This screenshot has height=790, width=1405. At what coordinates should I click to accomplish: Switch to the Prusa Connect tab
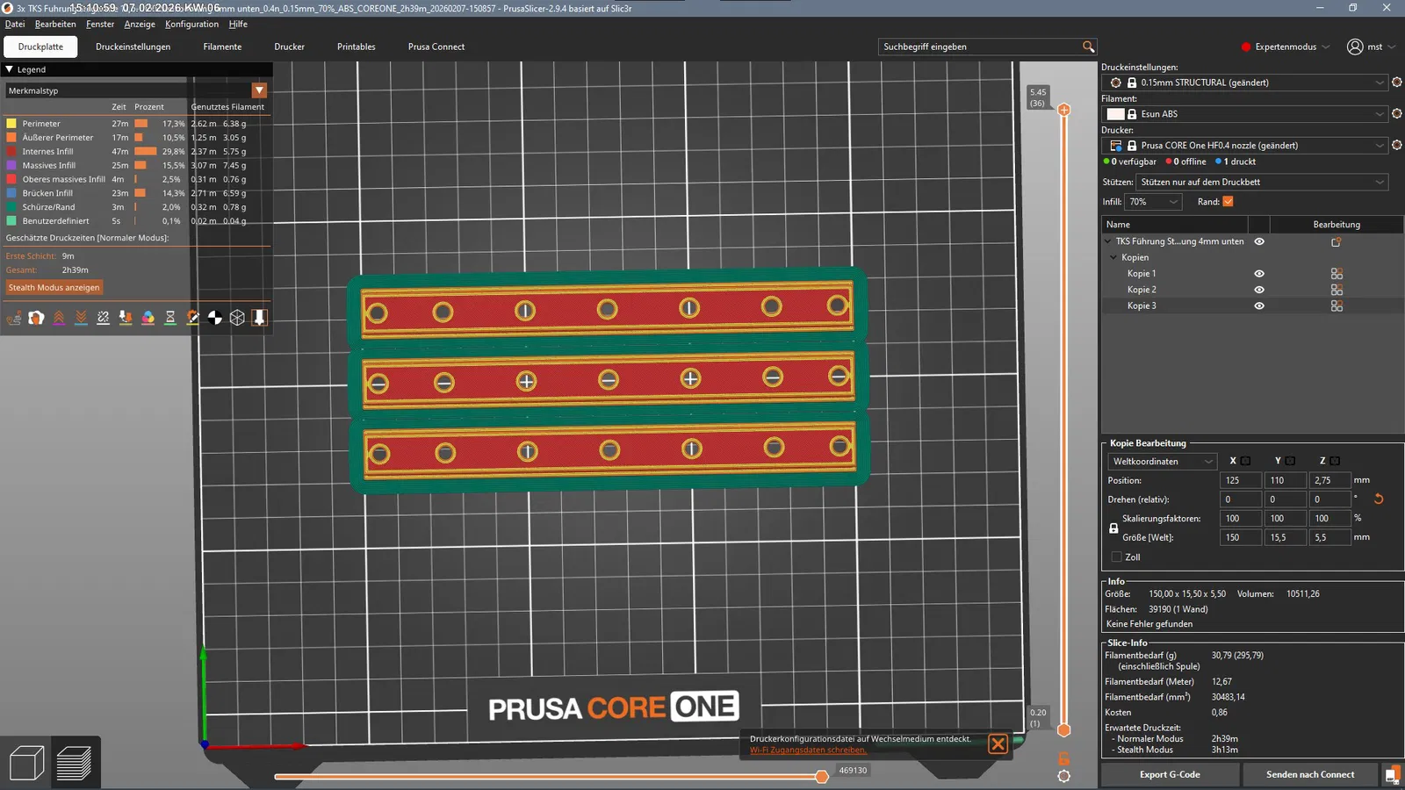436,47
